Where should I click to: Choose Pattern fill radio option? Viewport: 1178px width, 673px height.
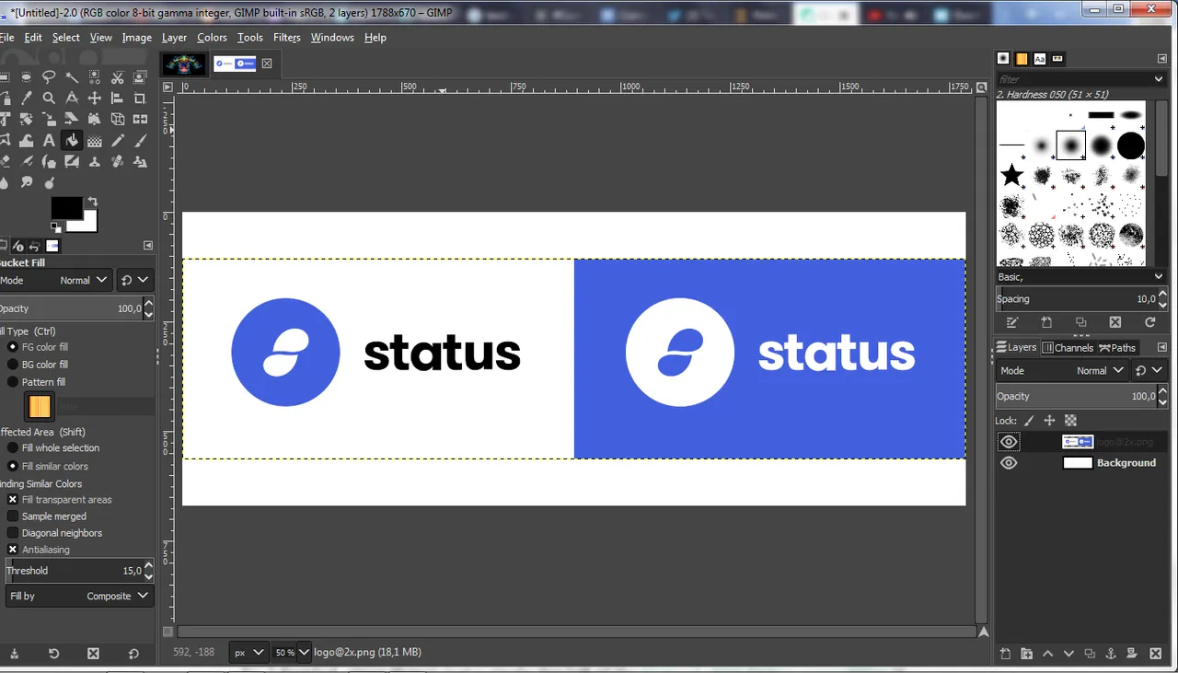coord(13,382)
